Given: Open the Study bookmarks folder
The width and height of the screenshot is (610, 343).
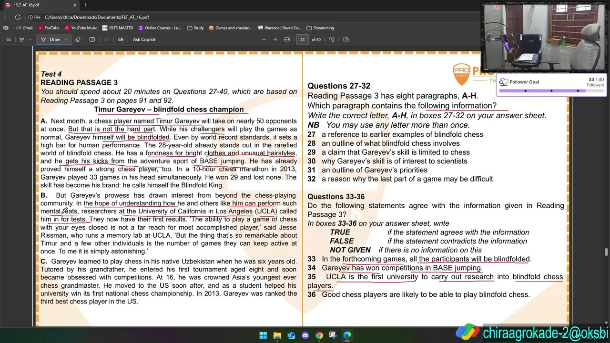Looking at the screenshot, I should [195, 28].
